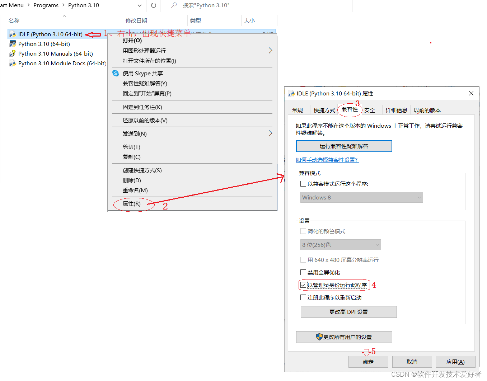
Task: Switch to the Shortcut (快捷方式) tab
Action: click(x=324, y=110)
